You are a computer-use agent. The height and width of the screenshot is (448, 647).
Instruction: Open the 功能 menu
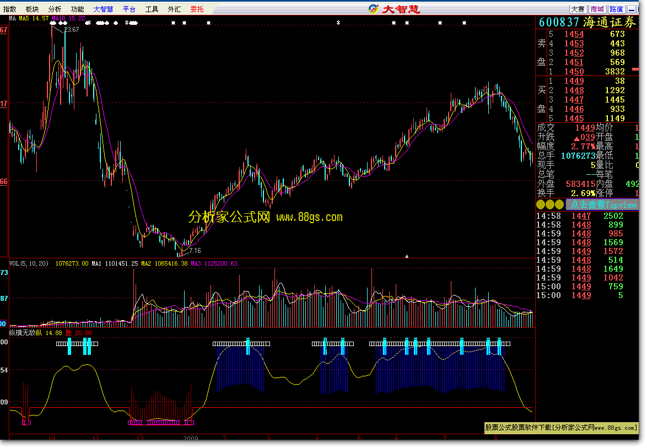[78, 9]
